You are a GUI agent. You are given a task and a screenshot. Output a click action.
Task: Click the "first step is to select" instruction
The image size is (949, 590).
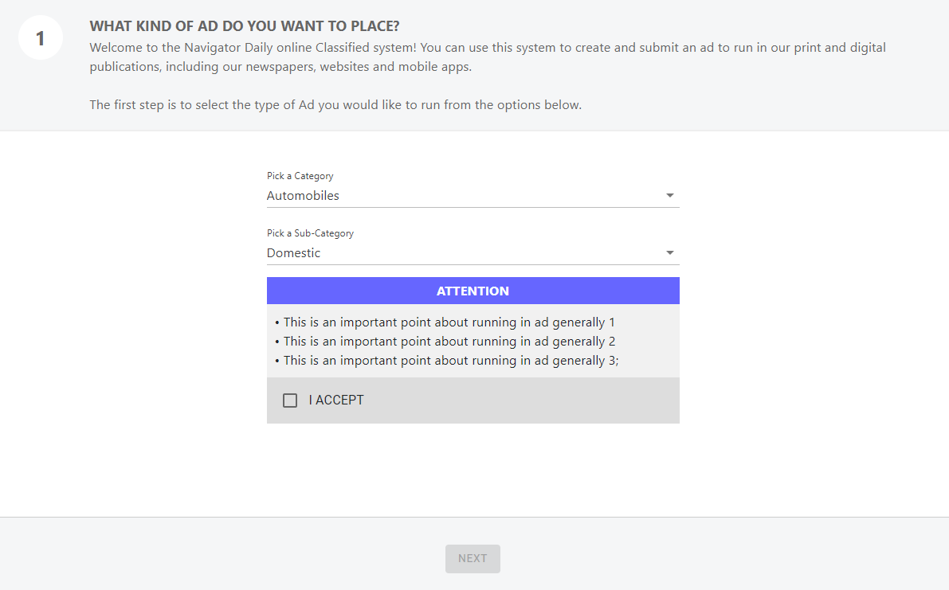pyautogui.click(x=335, y=105)
